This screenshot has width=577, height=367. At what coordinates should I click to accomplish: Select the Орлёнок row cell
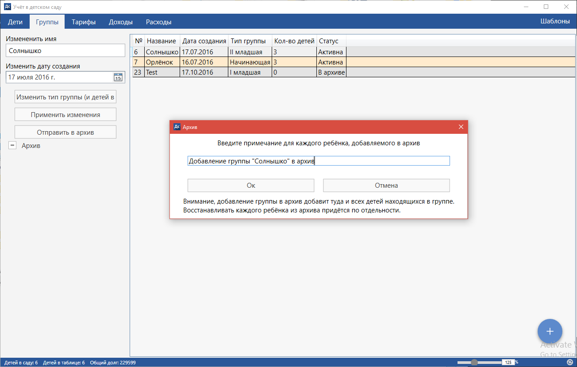point(162,62)
